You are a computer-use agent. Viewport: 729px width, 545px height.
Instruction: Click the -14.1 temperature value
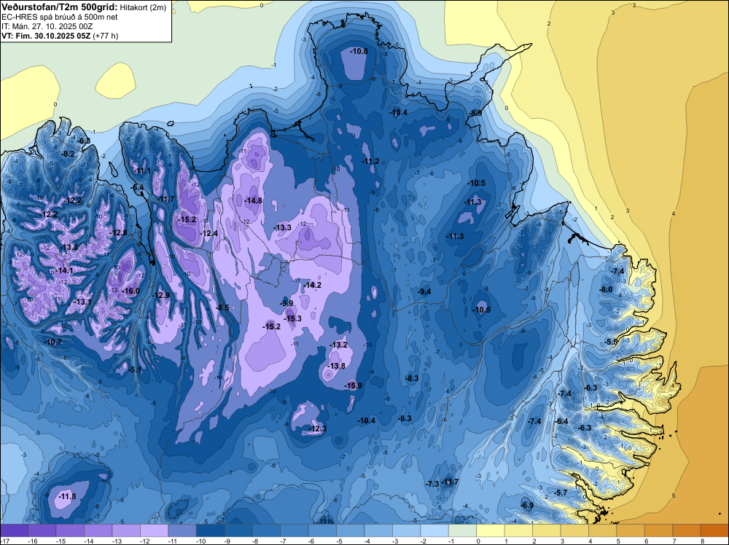[x=65, y=270]
